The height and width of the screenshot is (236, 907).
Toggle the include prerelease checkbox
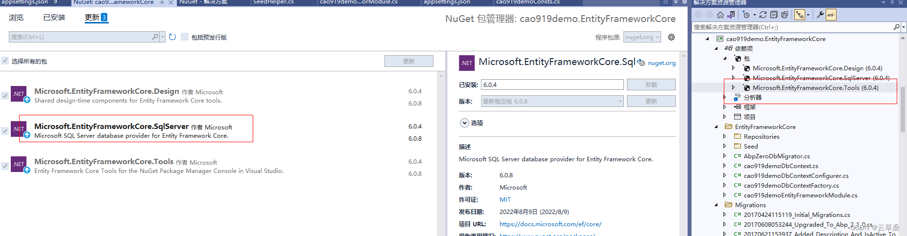185,37
